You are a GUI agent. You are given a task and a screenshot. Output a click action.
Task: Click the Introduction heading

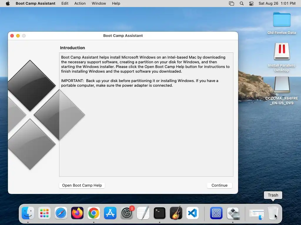72,48
